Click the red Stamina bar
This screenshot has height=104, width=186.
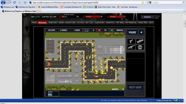click(x=117, y=17)
